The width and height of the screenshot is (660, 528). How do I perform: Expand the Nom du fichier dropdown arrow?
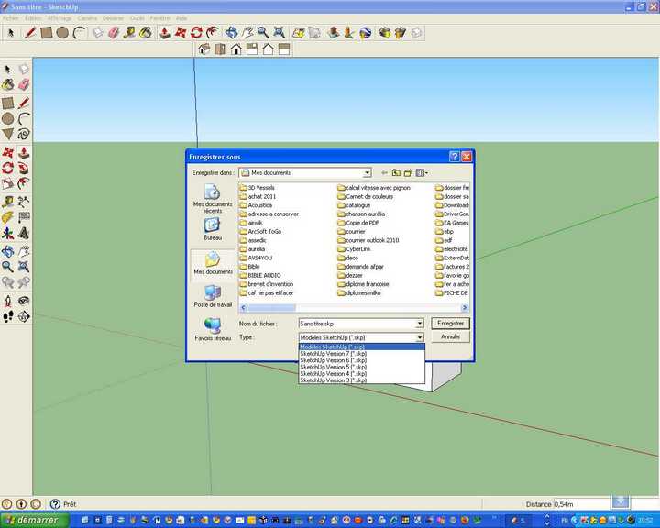[x=420, y=324]
